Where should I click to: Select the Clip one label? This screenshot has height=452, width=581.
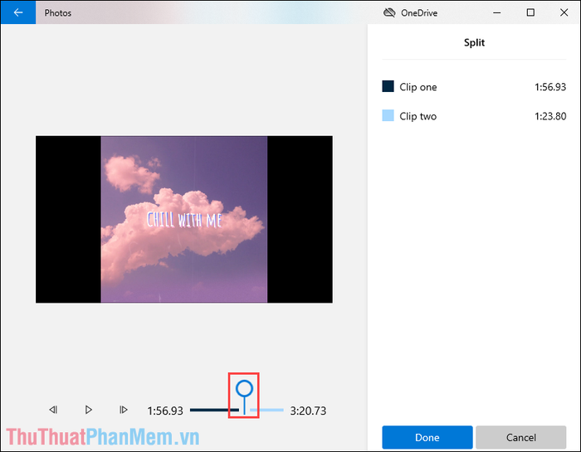point(418,87)
